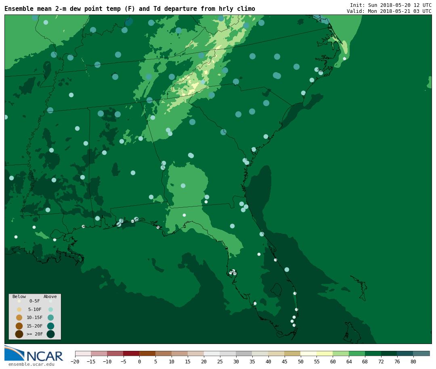The width and height of the screenshot is (436, 369).
Task: Click the "0-5F" legend label
Action: pyautogui.click(x=35, y=301)
